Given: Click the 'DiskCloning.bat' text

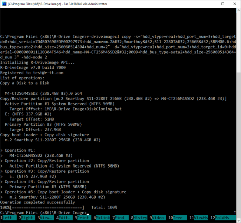Looking at the screenshot, I should click(104, 109).
